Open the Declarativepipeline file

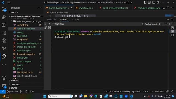26,54
